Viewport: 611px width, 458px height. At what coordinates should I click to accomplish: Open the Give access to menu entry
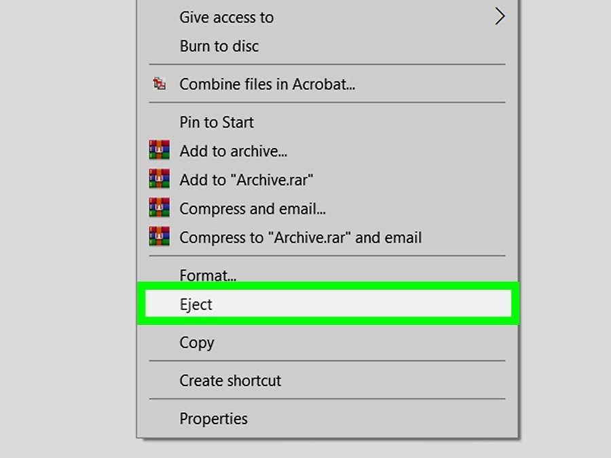tap(226, 18)
